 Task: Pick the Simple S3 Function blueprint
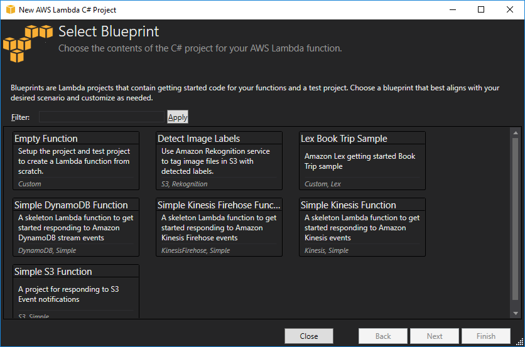76,292
